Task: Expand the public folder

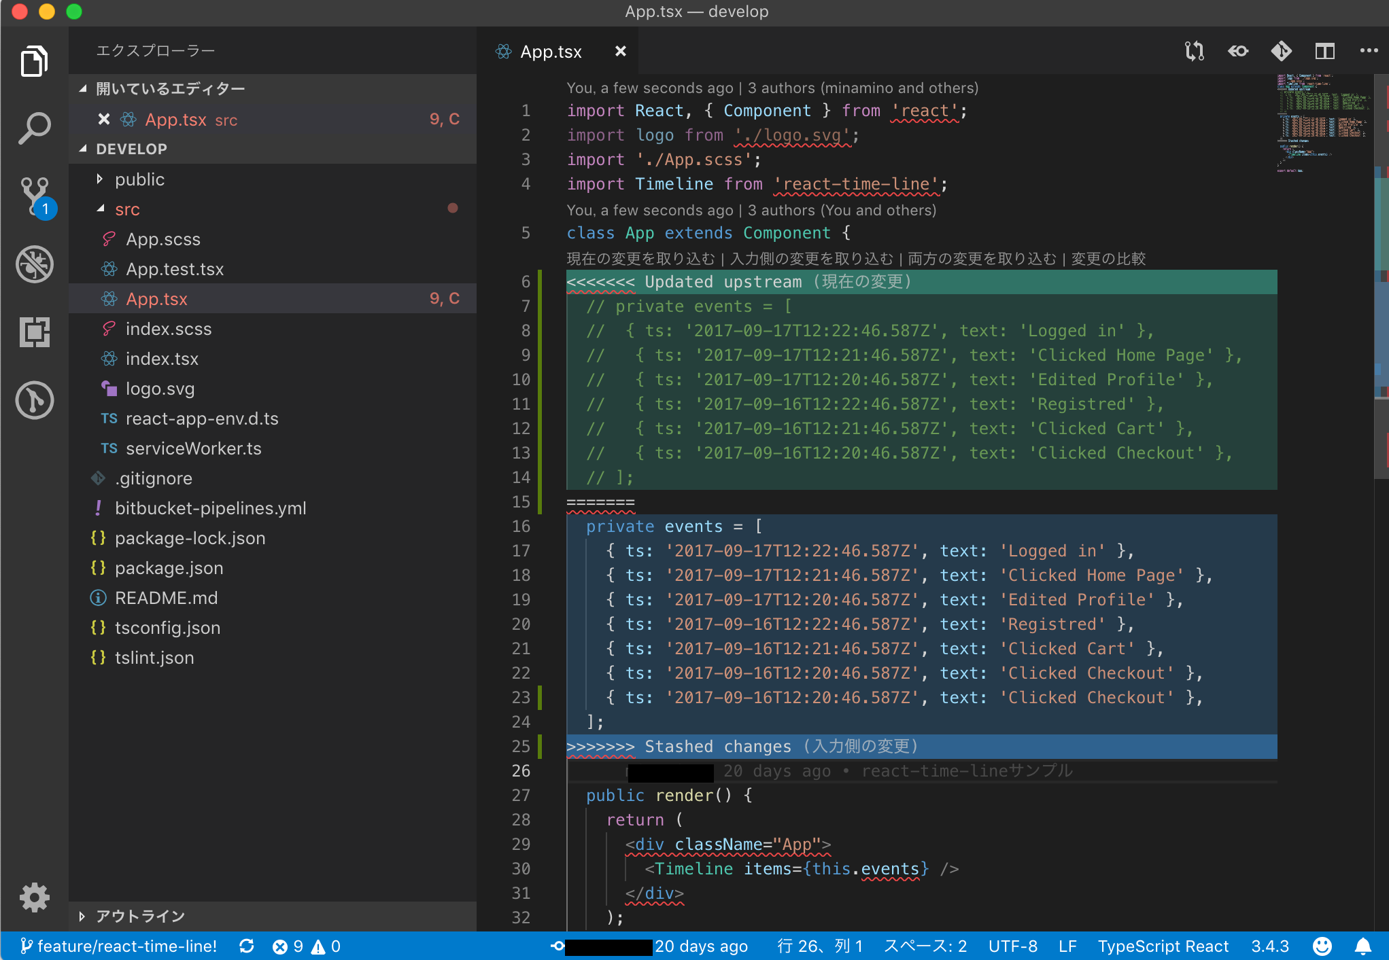Action: [139, 179]
